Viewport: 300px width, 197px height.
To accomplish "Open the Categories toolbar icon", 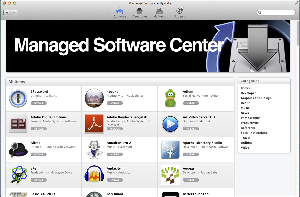I will (x=140, y=13).
